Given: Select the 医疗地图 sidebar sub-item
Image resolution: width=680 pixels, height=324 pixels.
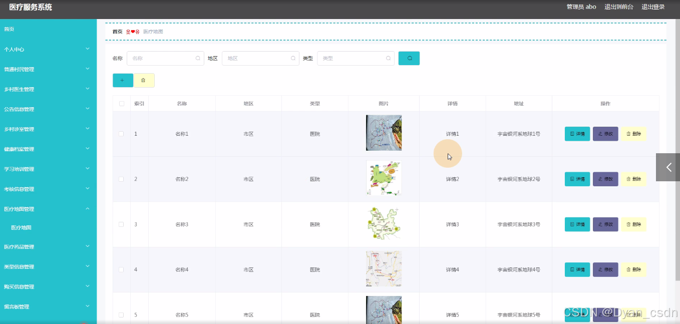Looking at the screenshot, I should click(x=48, y=228).
